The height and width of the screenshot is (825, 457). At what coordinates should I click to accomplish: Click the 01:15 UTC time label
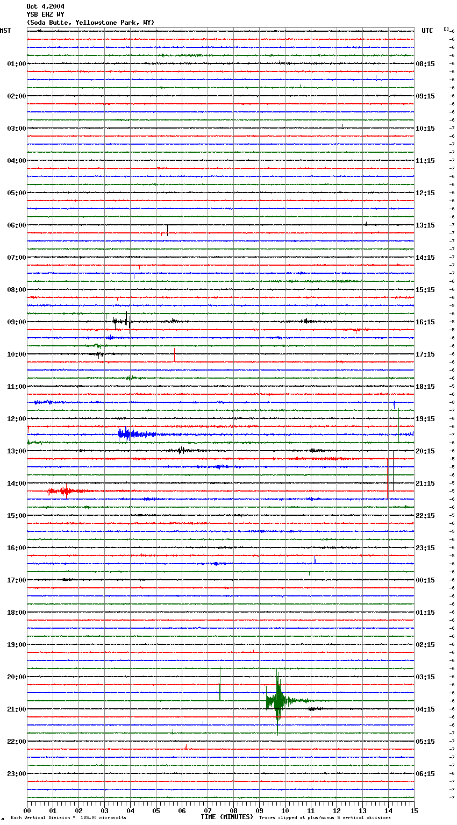[x=425, y=613]
